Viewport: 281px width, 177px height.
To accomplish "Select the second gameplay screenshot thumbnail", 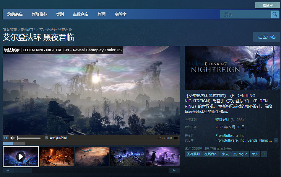I will coord(56,156).
